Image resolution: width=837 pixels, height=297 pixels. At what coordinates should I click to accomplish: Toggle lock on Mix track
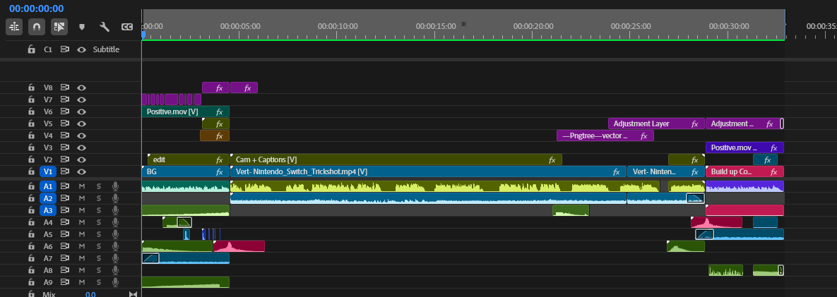[x=32, y=293]
